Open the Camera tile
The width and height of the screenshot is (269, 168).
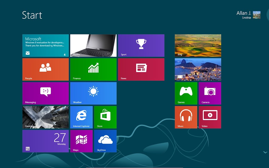[210, 93]
